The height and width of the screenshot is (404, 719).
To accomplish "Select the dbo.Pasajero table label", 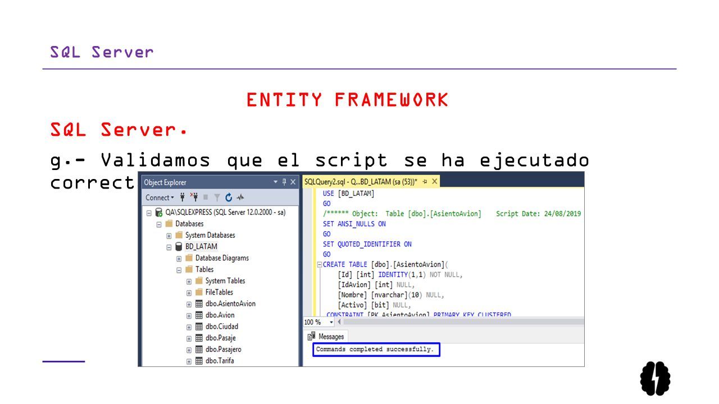I will coord(224,350).
